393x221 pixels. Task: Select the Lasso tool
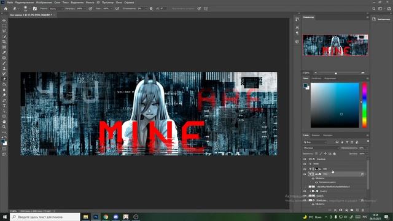[4, 31]
